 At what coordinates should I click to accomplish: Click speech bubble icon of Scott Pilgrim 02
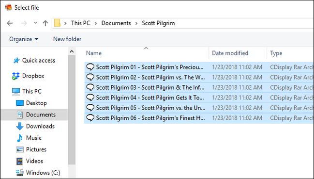[x=90, y=77]
